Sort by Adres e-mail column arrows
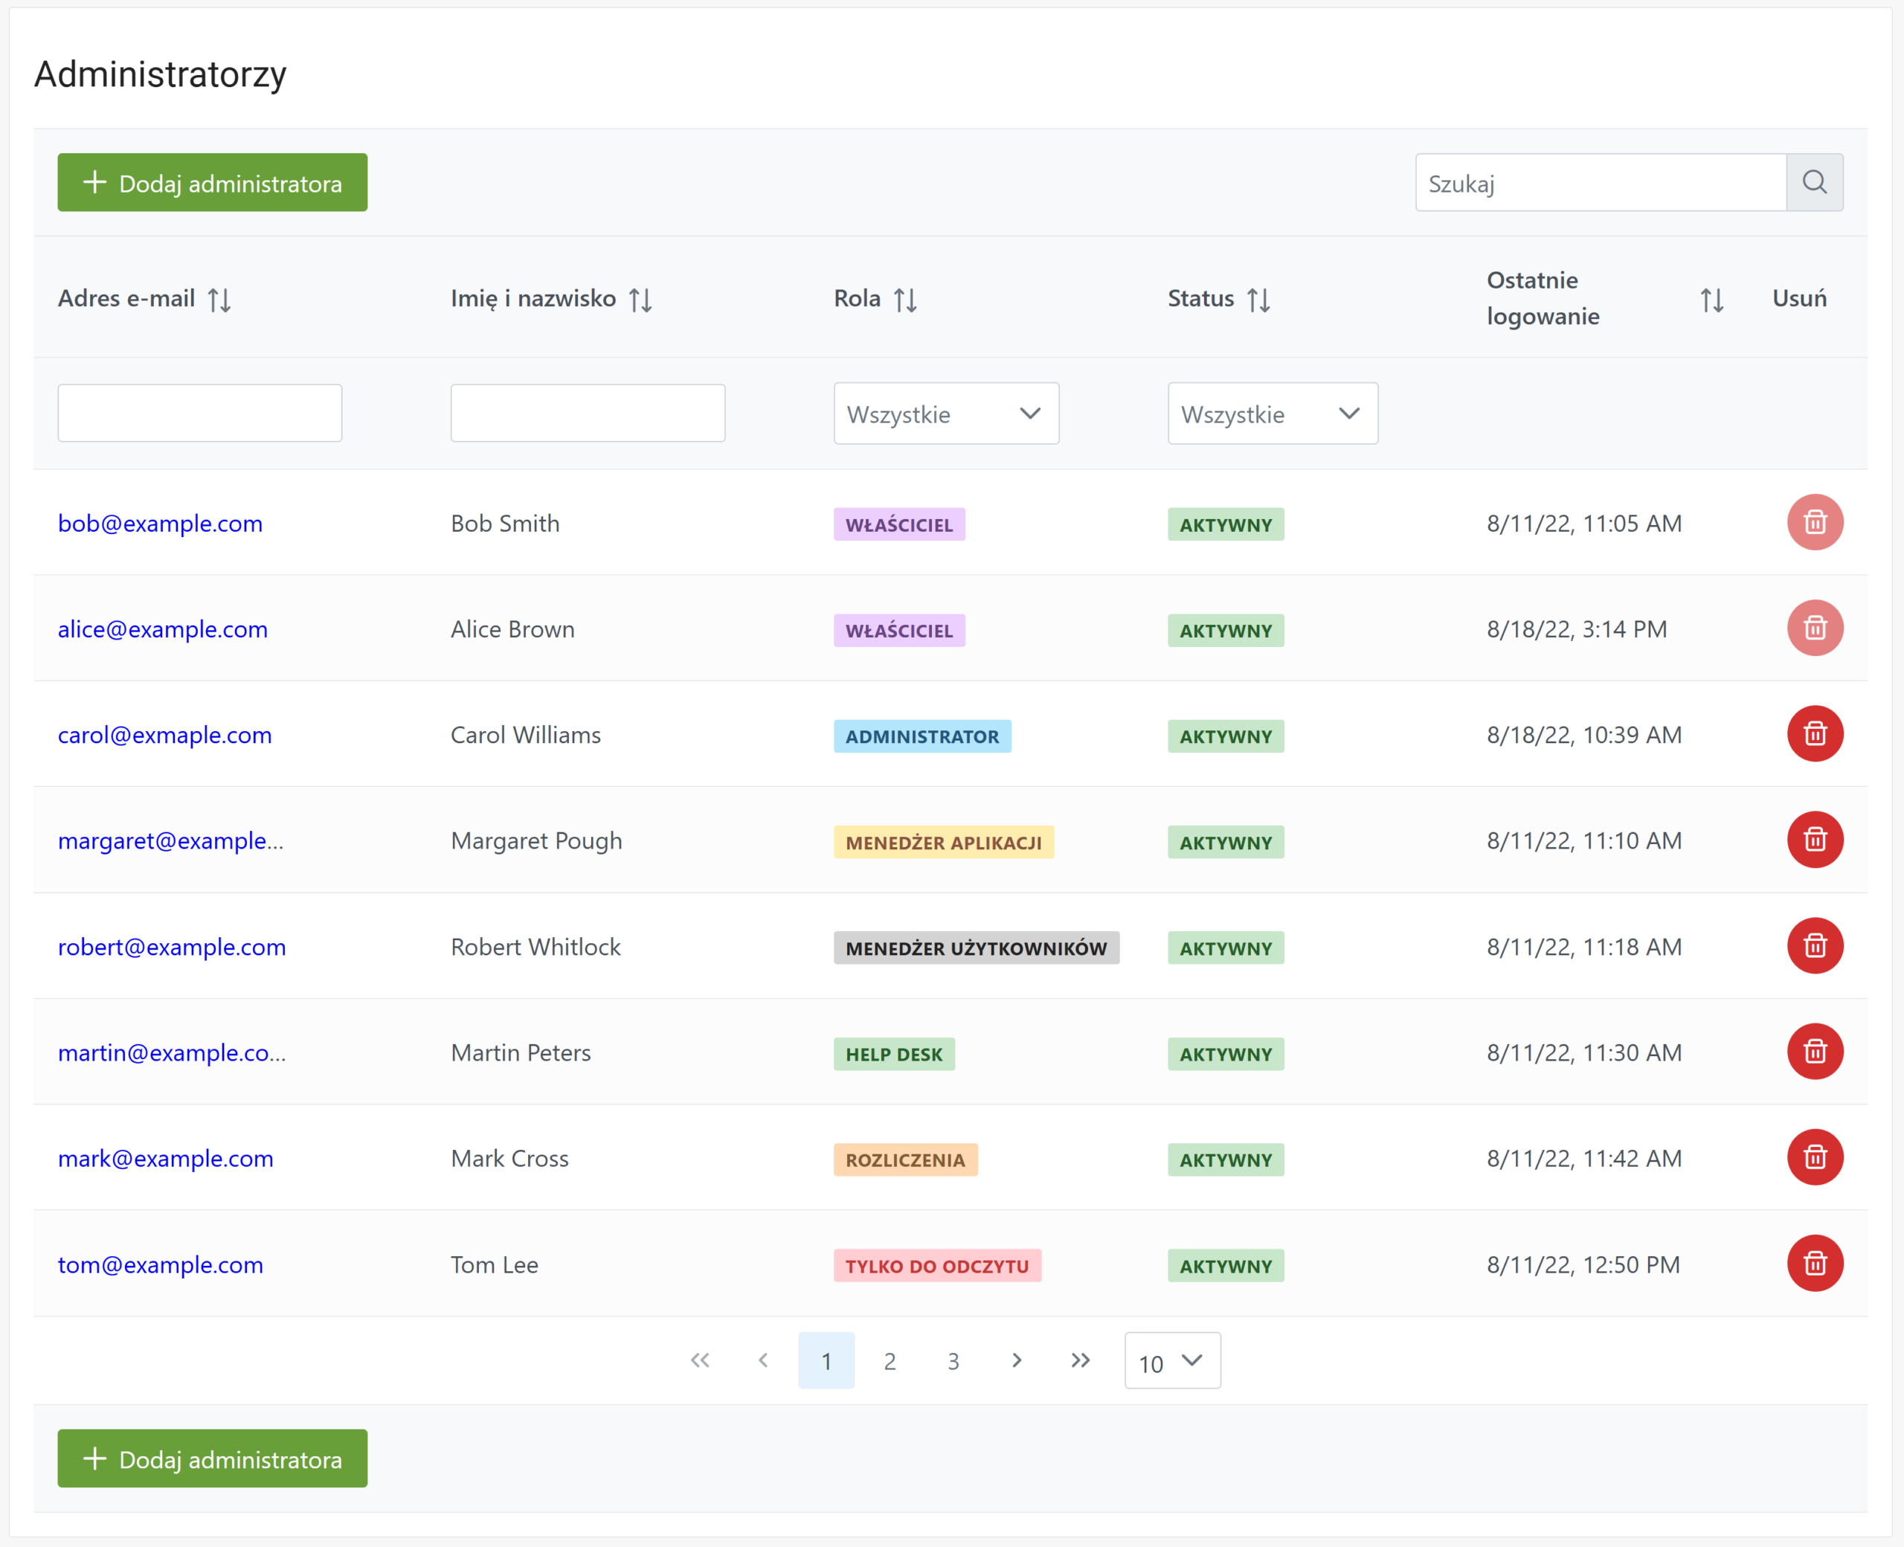This screenshot has width=1904, height=1547. pyautogui.click(x=219, y=300)
